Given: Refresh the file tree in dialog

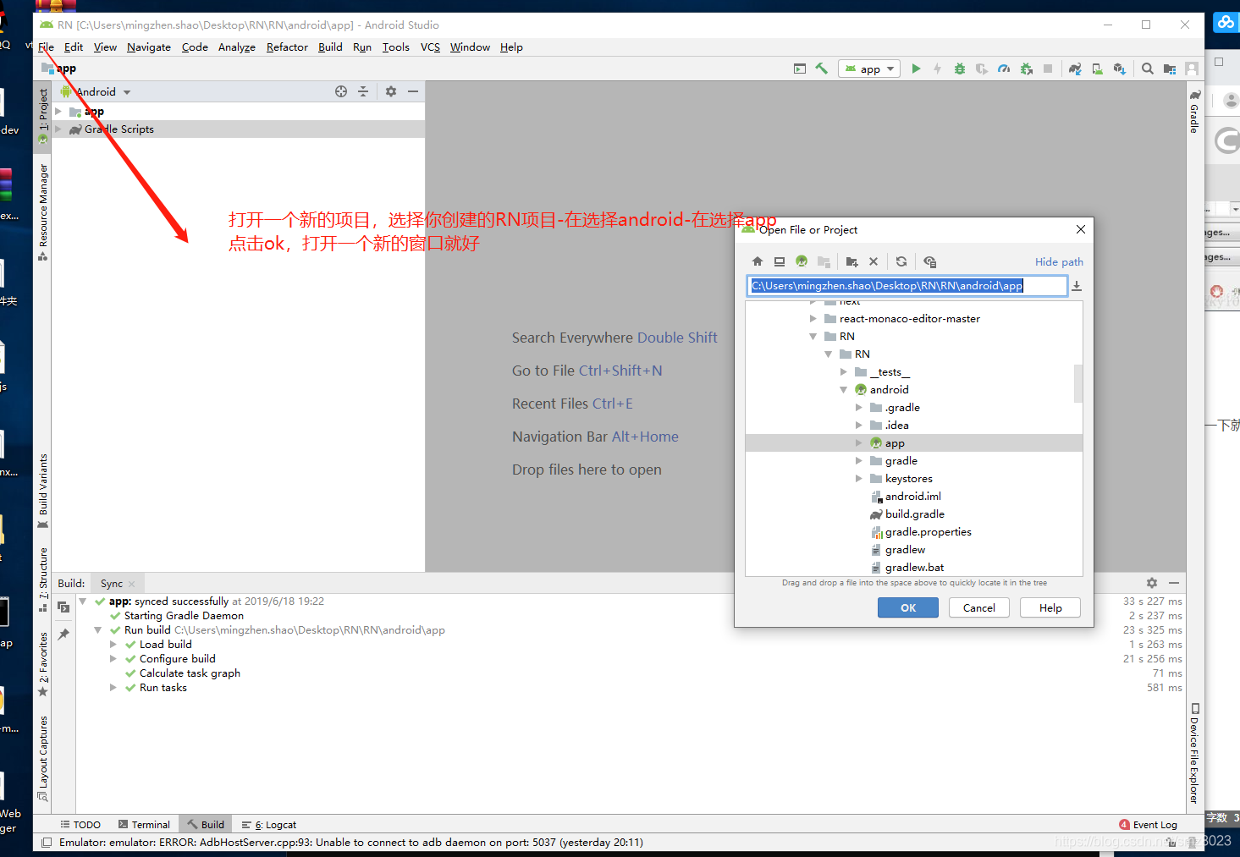Looking at the screenshot, I should tap(901, 261).
